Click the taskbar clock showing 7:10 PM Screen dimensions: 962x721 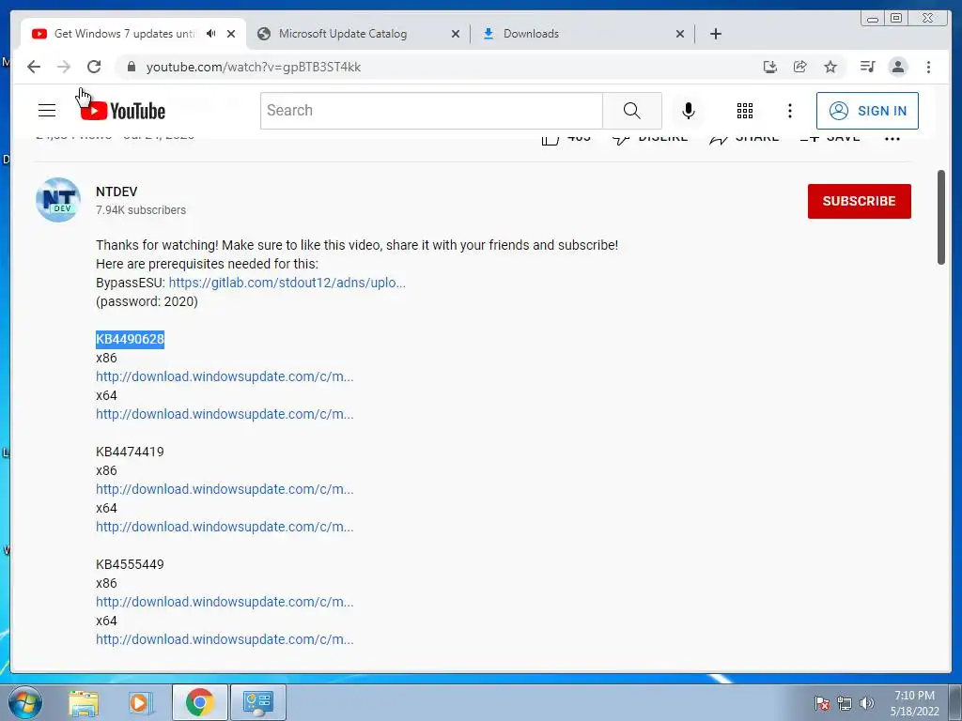pyautogui.click(x=914, y=703)
